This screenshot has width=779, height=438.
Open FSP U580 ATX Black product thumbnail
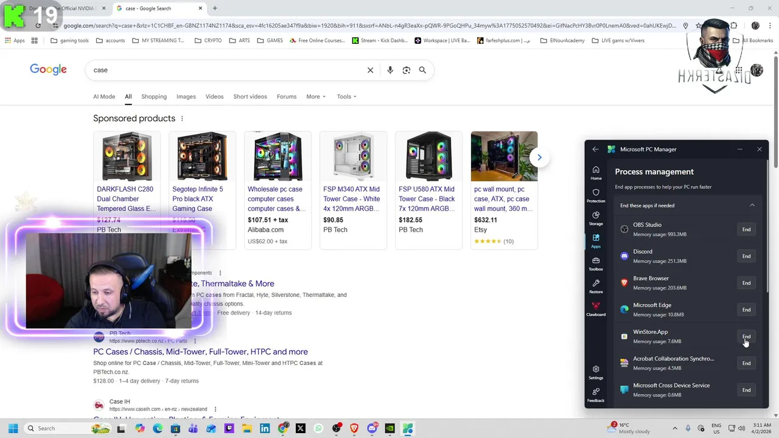(x=428, y=156)
